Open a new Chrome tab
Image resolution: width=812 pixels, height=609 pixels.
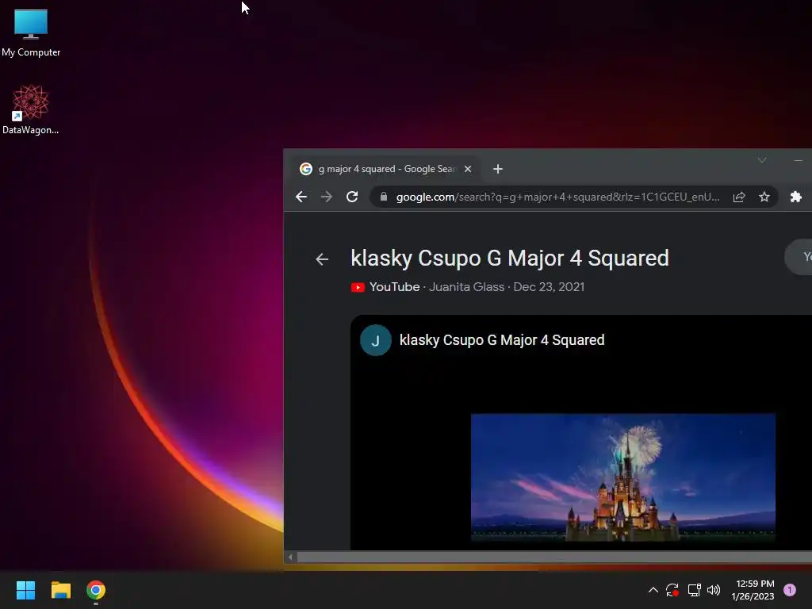click(498, 169)
